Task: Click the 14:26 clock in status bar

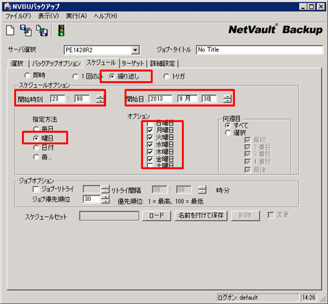Action: point(308,297)
